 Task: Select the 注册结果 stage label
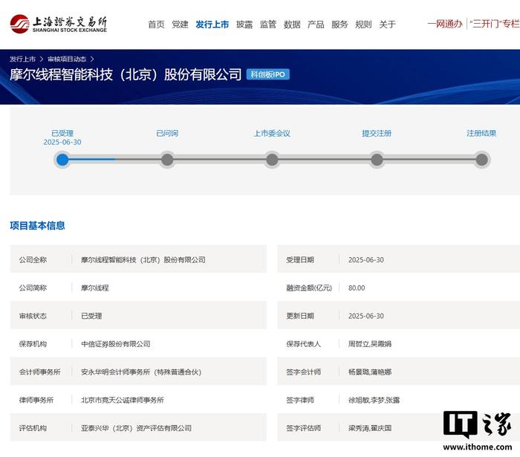(481, 133)
